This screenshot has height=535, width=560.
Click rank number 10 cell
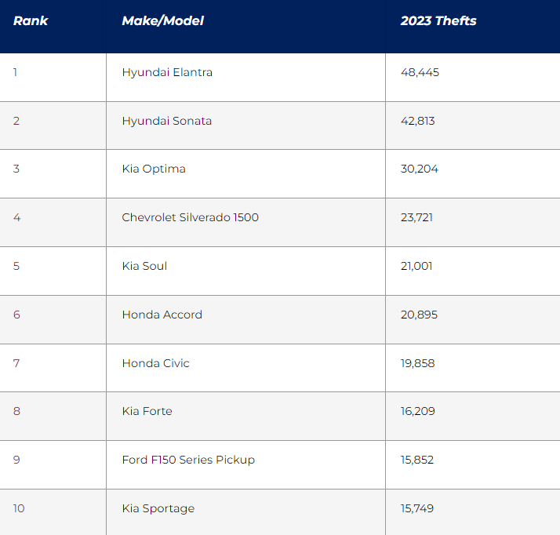(19, 508)
